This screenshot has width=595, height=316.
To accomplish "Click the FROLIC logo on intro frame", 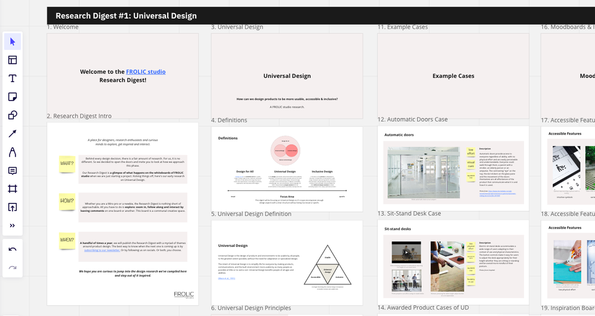I will (184, 295).
